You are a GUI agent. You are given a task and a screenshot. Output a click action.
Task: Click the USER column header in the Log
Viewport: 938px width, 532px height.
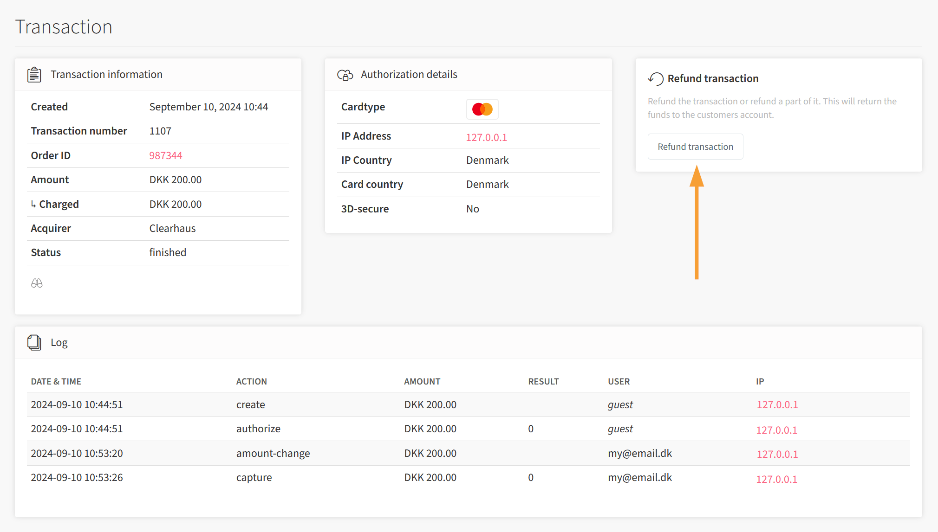click(x=619, y=381)
